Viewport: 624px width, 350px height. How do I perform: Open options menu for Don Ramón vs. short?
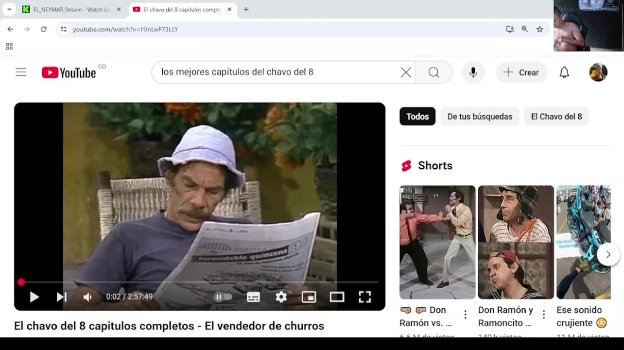point(465,315)
